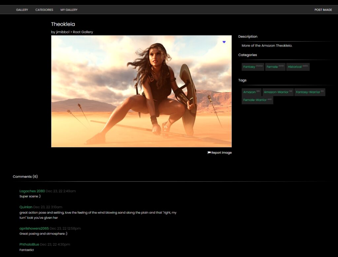
Task: Navigate to the Root Gallery breadcrumb
Action: (83, 32)
